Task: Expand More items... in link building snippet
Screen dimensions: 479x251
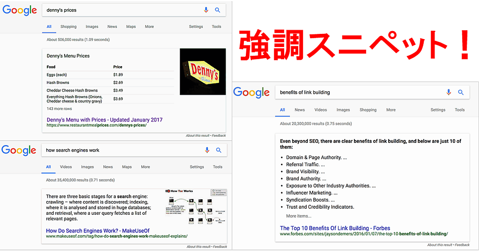Action: (299, 216)
